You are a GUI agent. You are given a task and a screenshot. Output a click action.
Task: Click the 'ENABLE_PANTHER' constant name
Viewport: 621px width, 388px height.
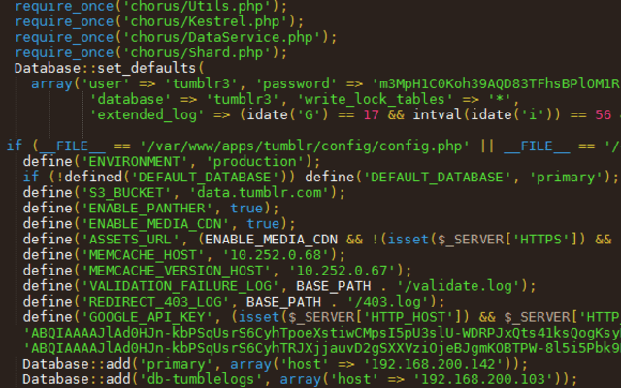tap(147, 209)
